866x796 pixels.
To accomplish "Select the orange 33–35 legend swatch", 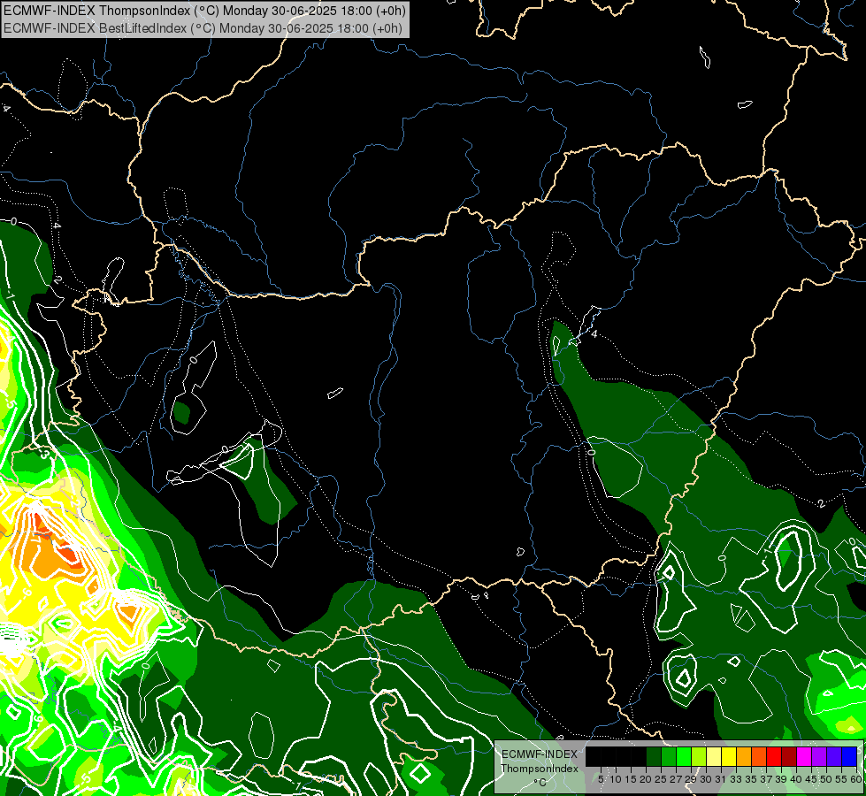I will pos(744,756).
